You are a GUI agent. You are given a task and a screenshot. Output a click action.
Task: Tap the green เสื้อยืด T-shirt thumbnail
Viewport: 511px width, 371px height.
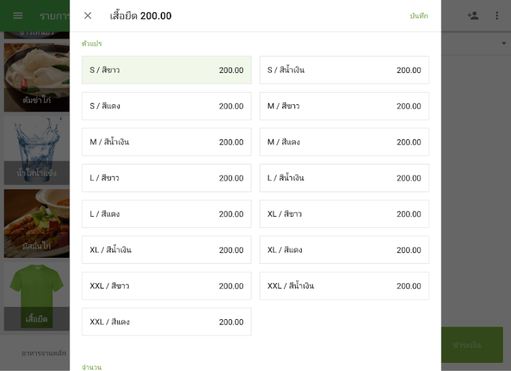coord(36,295)
